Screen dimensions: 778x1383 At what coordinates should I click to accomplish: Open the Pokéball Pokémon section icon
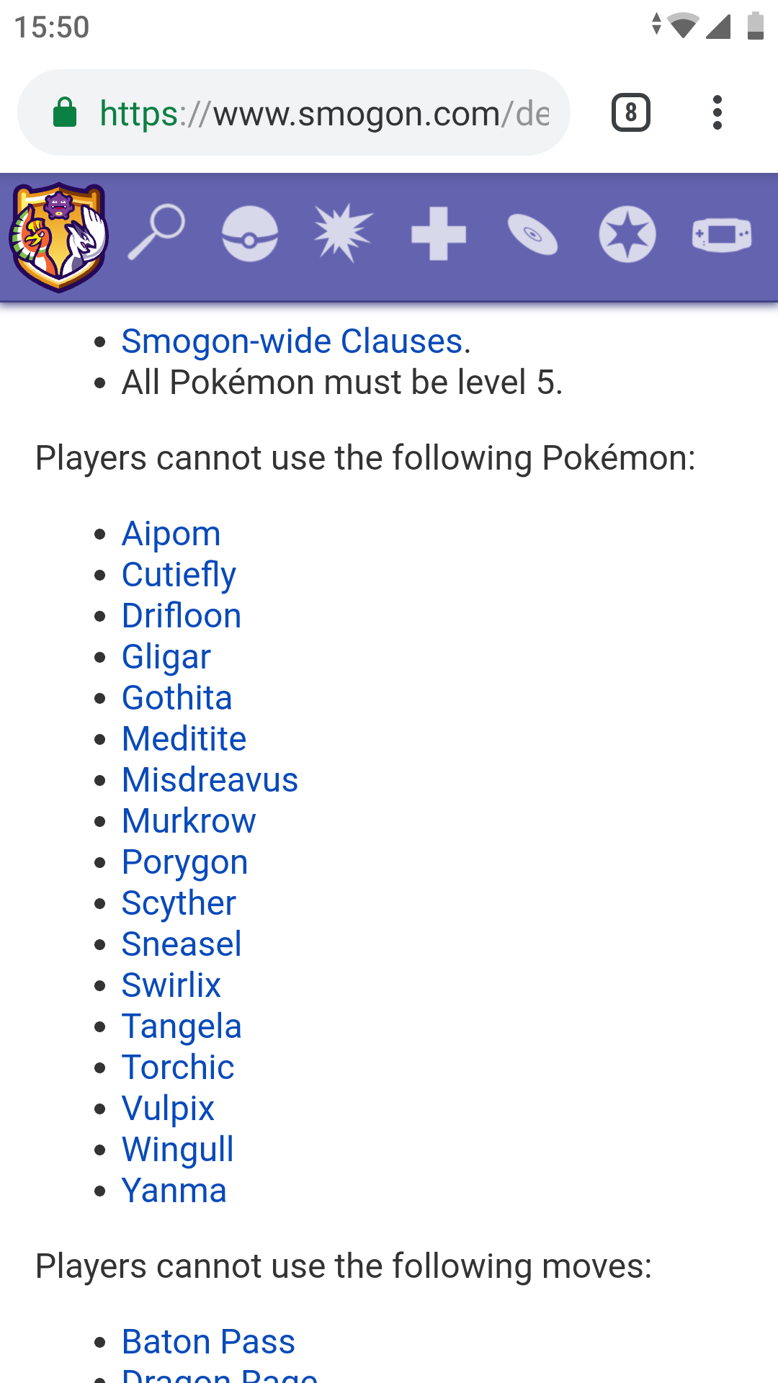pyautogui.click(x=250, y=233)
